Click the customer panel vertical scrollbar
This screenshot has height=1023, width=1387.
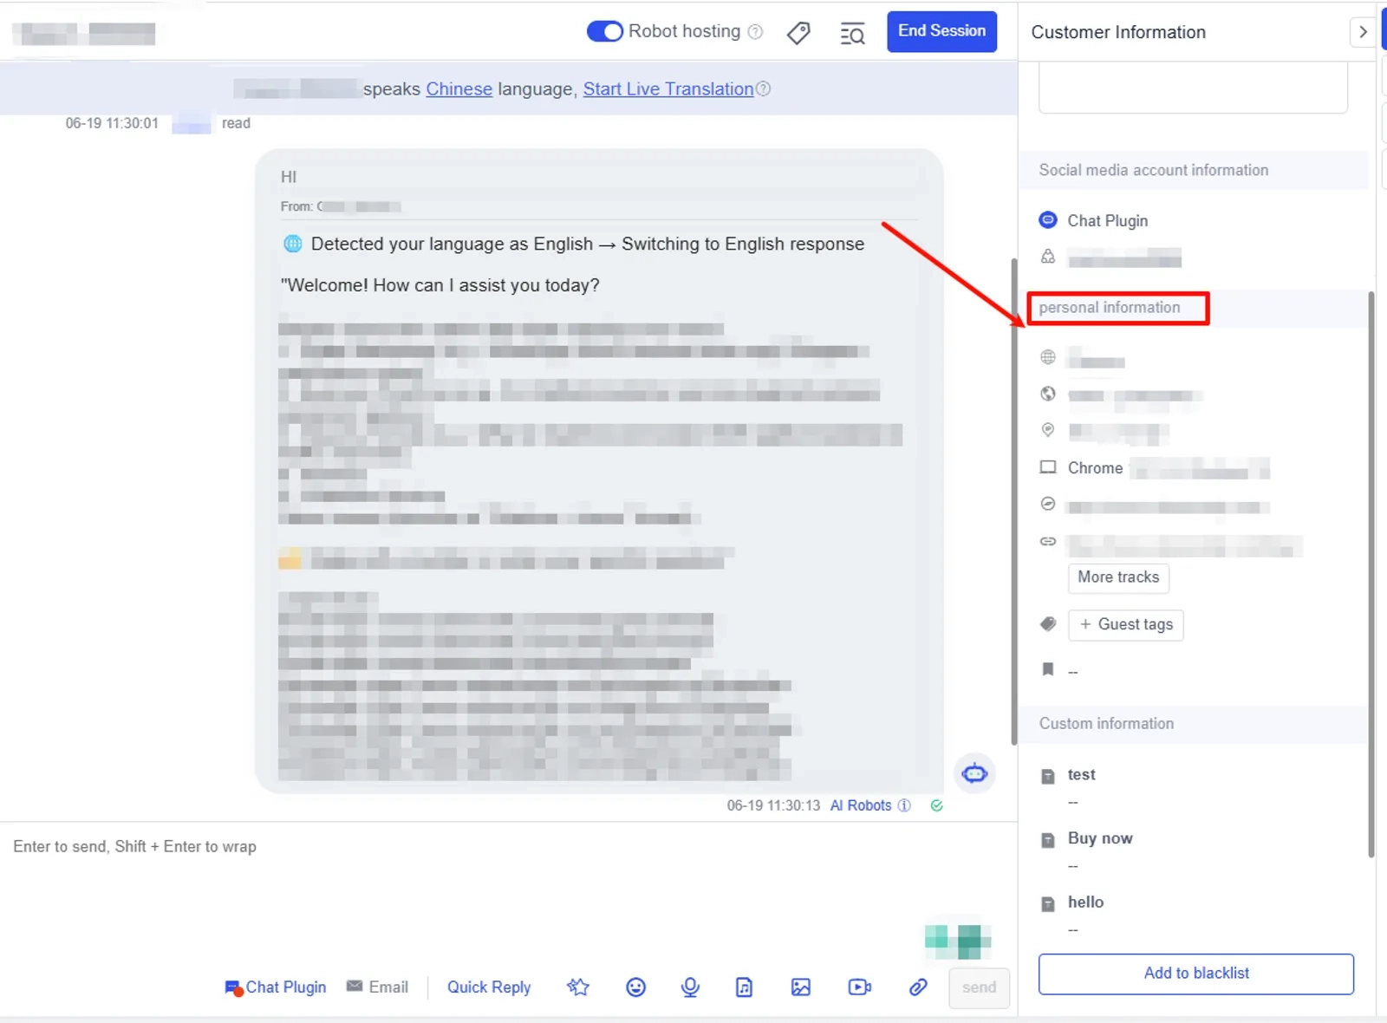[1371, 574]
